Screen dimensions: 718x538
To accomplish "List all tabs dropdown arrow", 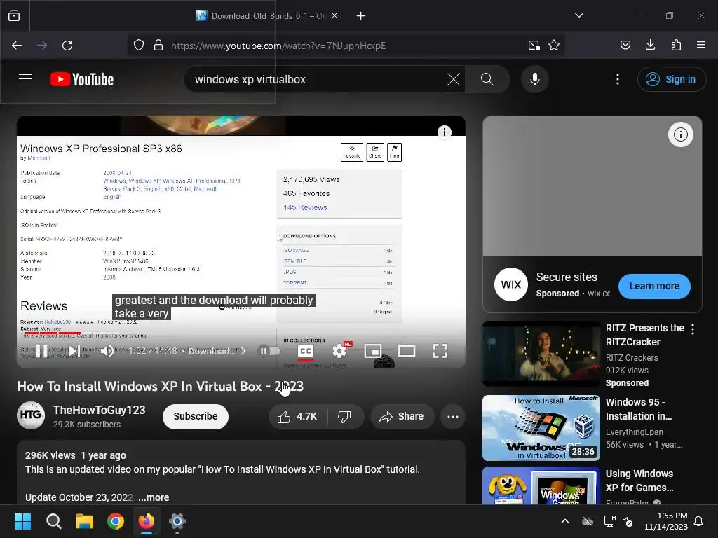I will click(x=579, y=15).
